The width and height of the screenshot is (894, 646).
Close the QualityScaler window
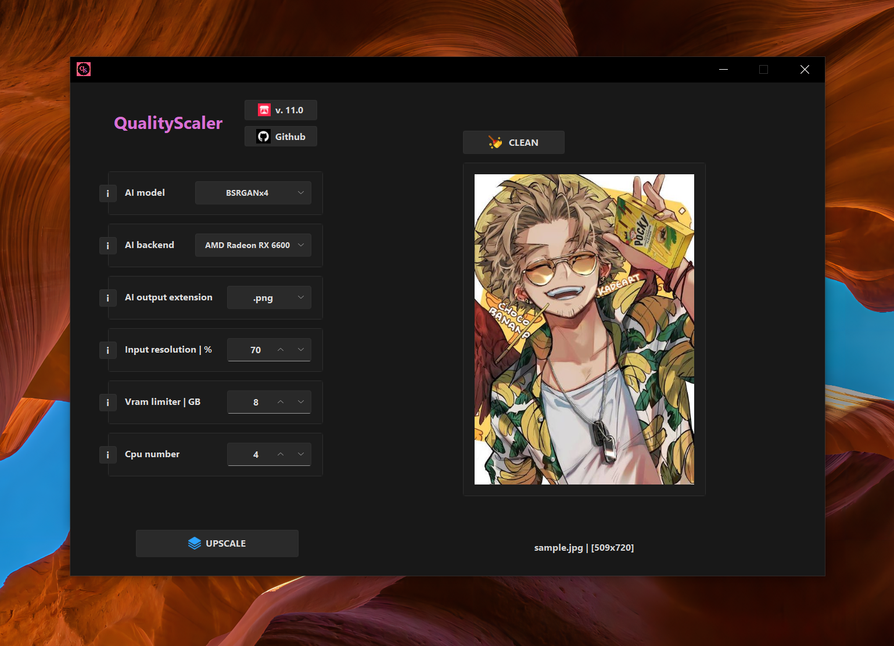(805, 70)
